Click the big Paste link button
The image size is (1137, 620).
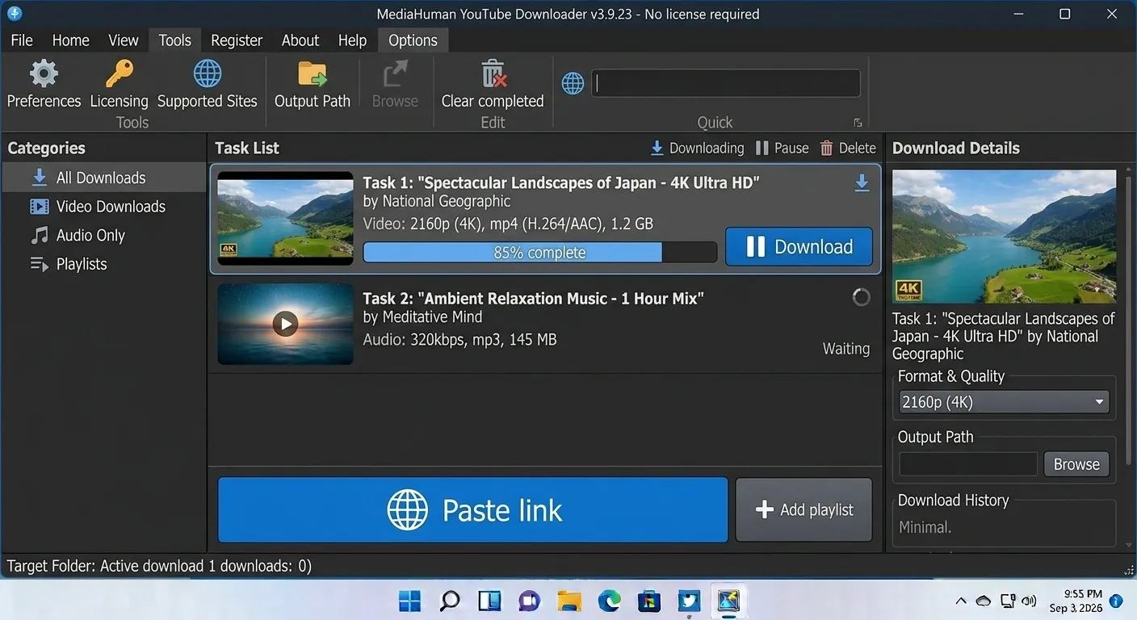click(x=473, y=509)
